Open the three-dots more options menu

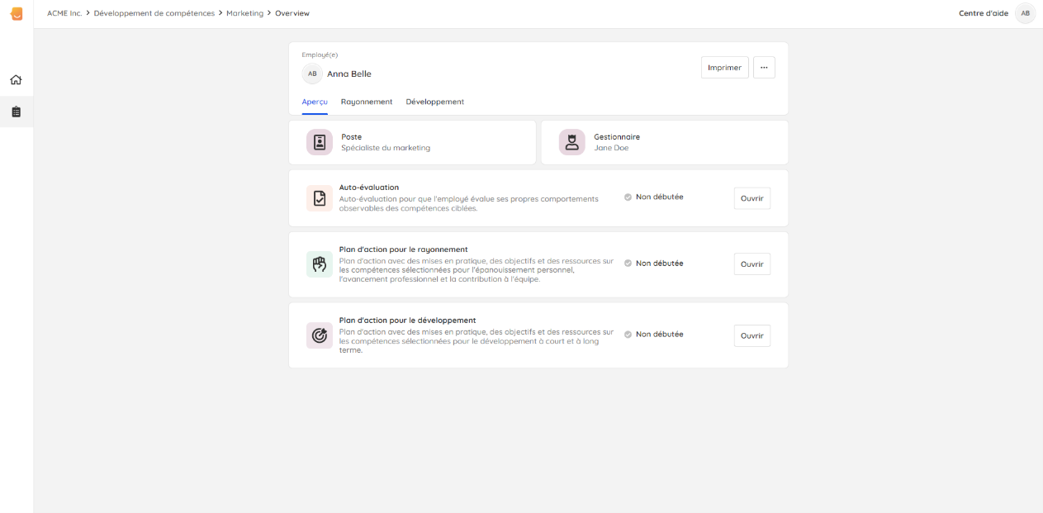pos(764,68)
